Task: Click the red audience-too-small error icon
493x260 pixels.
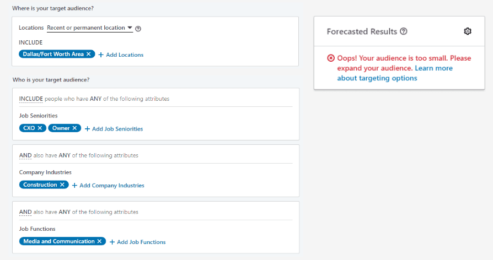Action: tap(330, 58)
